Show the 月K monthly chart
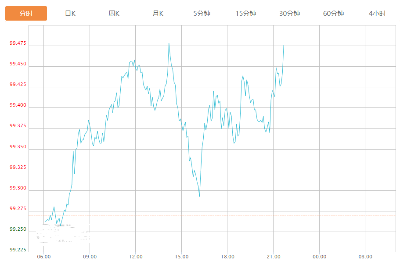Viewport: 400px width, 261px height. pos(158,14)
